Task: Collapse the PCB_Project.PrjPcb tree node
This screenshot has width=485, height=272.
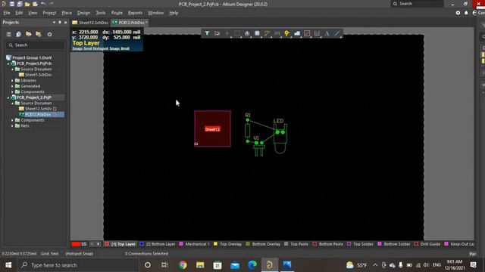Action: (8, 63)
